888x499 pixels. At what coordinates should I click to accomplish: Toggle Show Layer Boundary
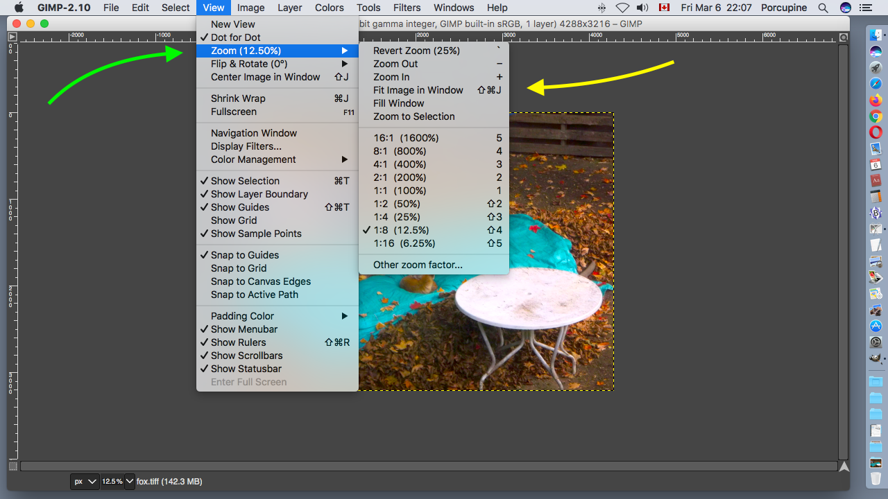coord(277,194)
